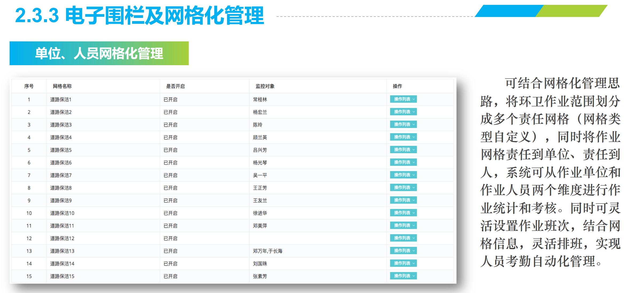
Task: Click the 操作 column header
Action: point(397,86)
